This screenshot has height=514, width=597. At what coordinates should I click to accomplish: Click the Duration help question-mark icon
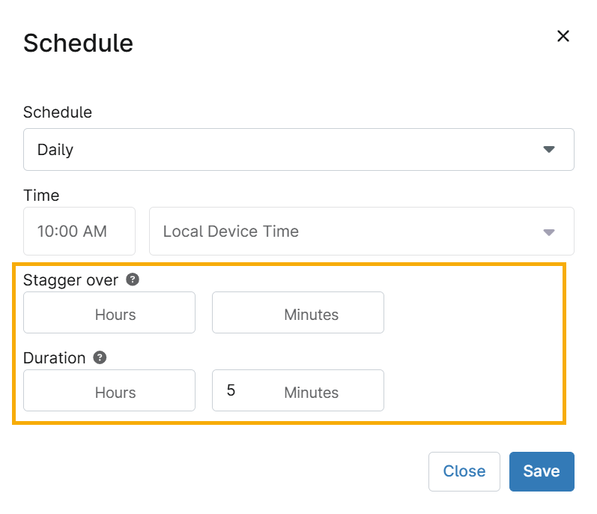100,357
